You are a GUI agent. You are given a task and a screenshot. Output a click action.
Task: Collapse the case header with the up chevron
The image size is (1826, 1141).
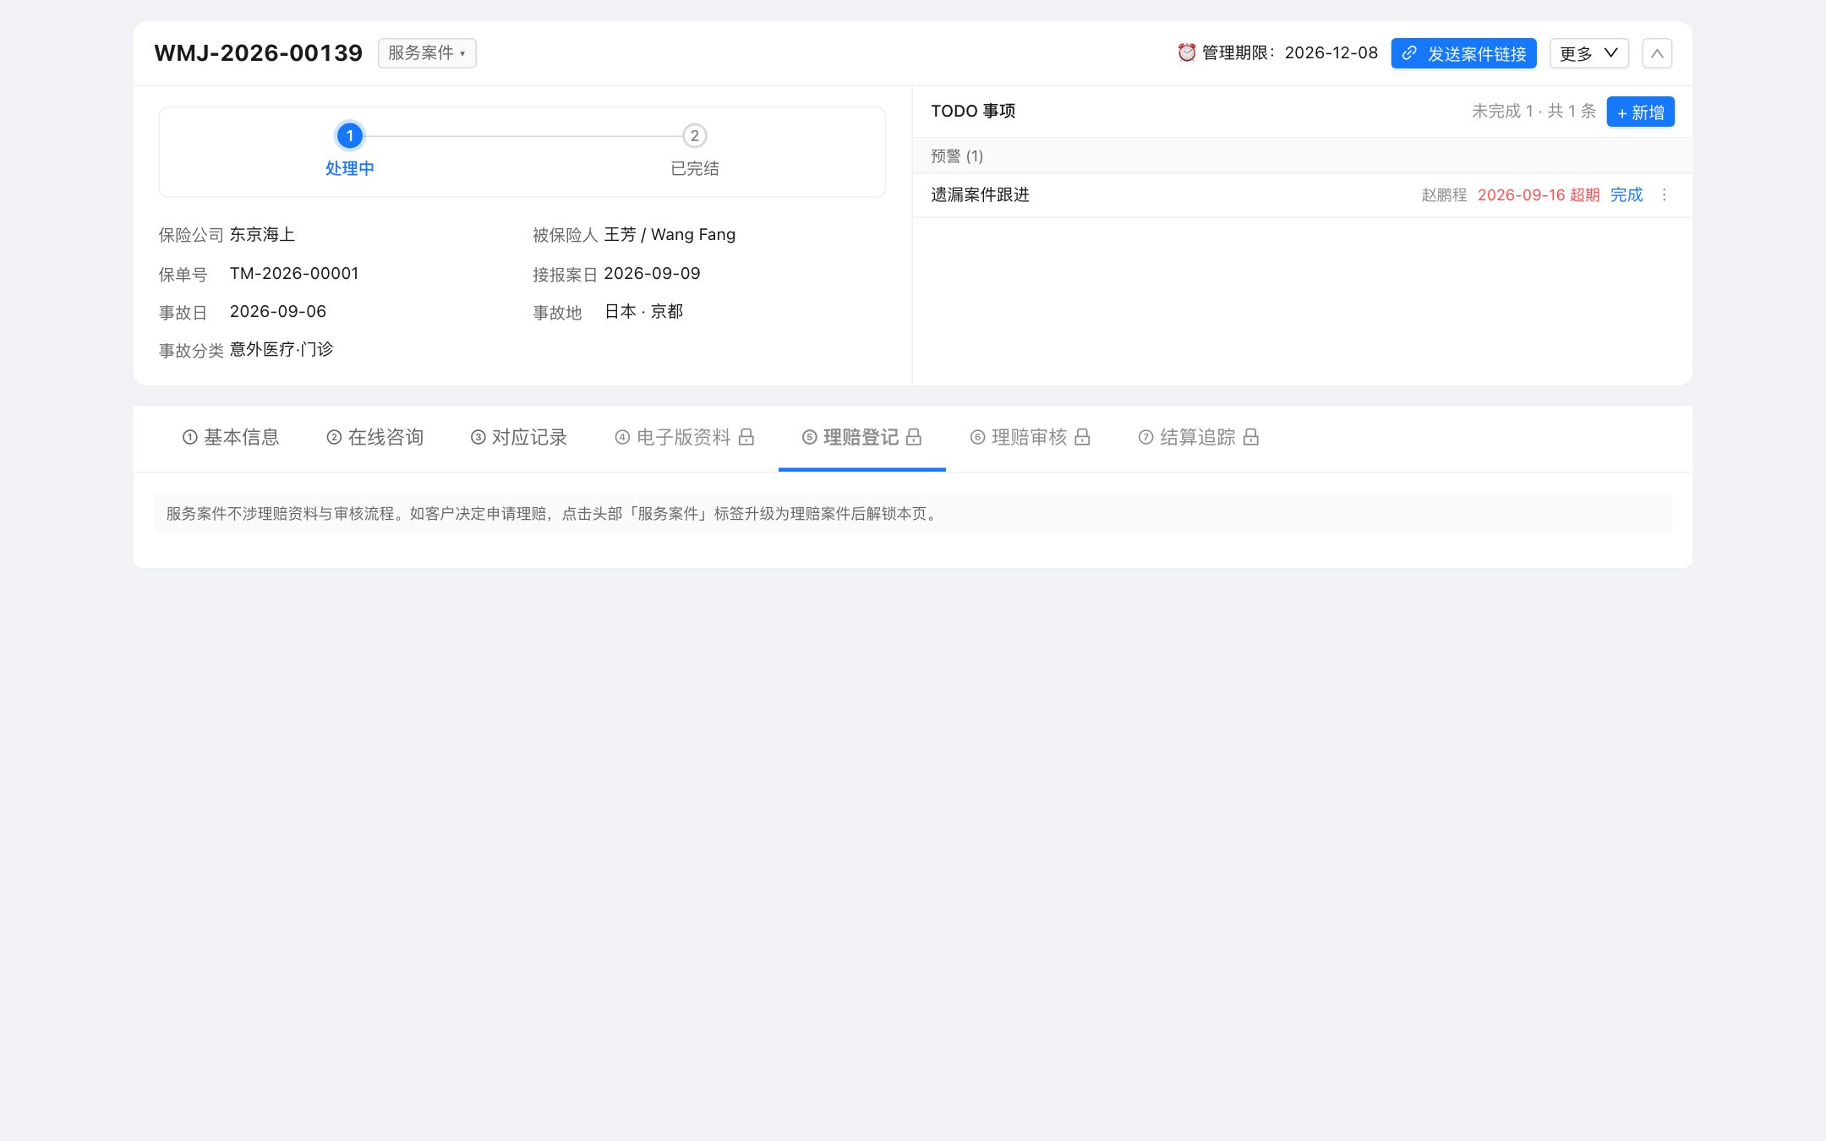1657,53
